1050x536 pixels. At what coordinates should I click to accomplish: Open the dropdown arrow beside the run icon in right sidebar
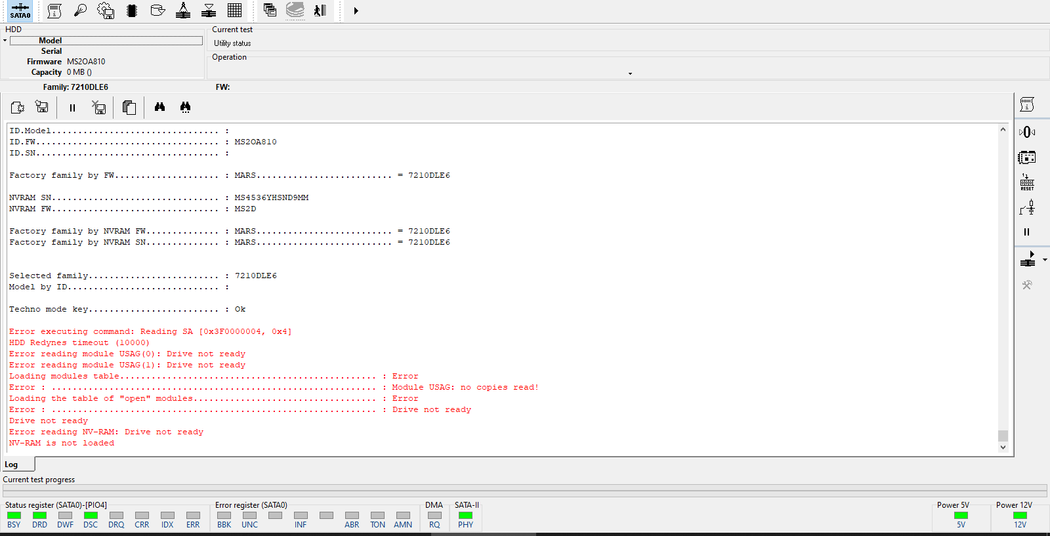[1045, 260]
